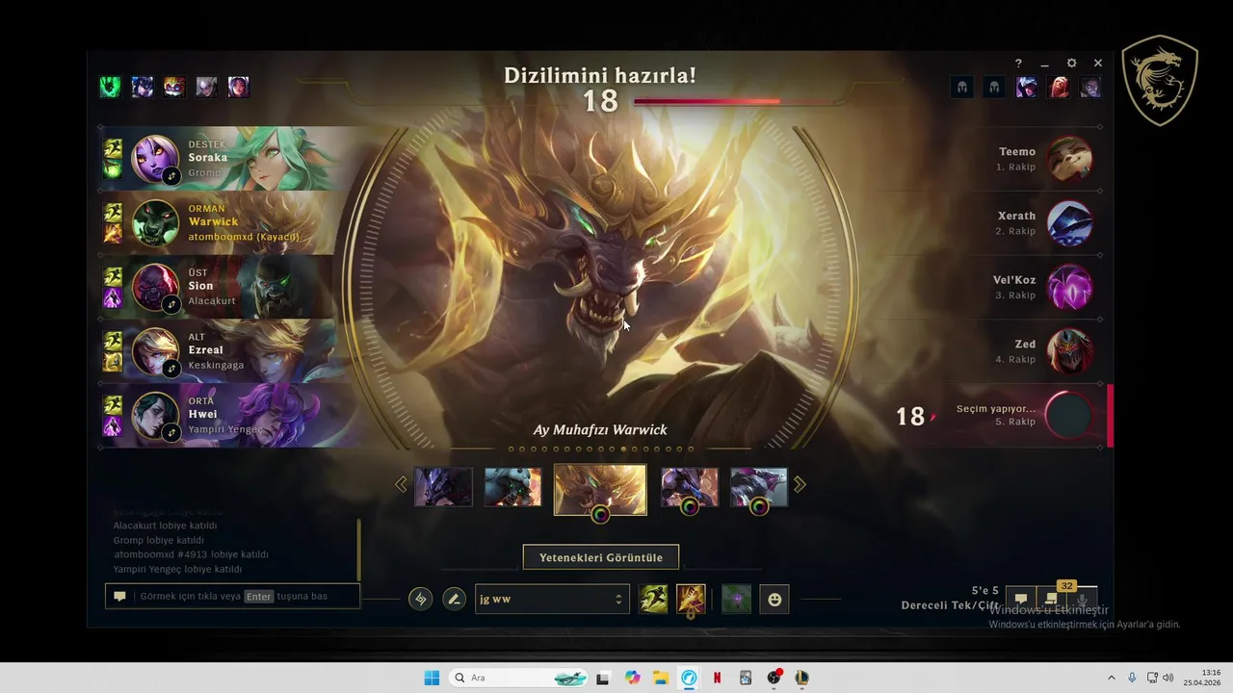This screenshot has width=1233, height=693.
Task: Request swap with Hwei via swap icon
Action: (x=171, y=433)
